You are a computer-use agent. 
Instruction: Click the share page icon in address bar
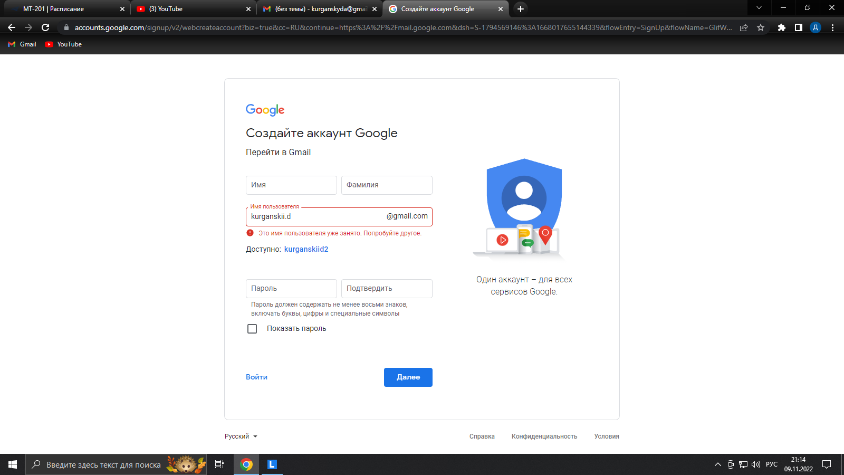click(744, 27)
